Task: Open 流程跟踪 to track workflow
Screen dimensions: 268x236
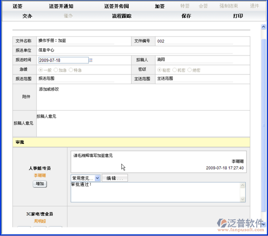Action: 122,16
